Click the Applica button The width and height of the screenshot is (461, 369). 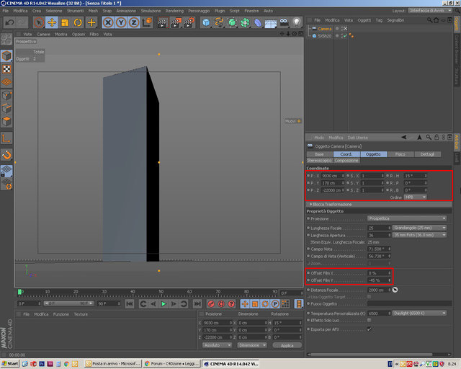click(287, 345)
